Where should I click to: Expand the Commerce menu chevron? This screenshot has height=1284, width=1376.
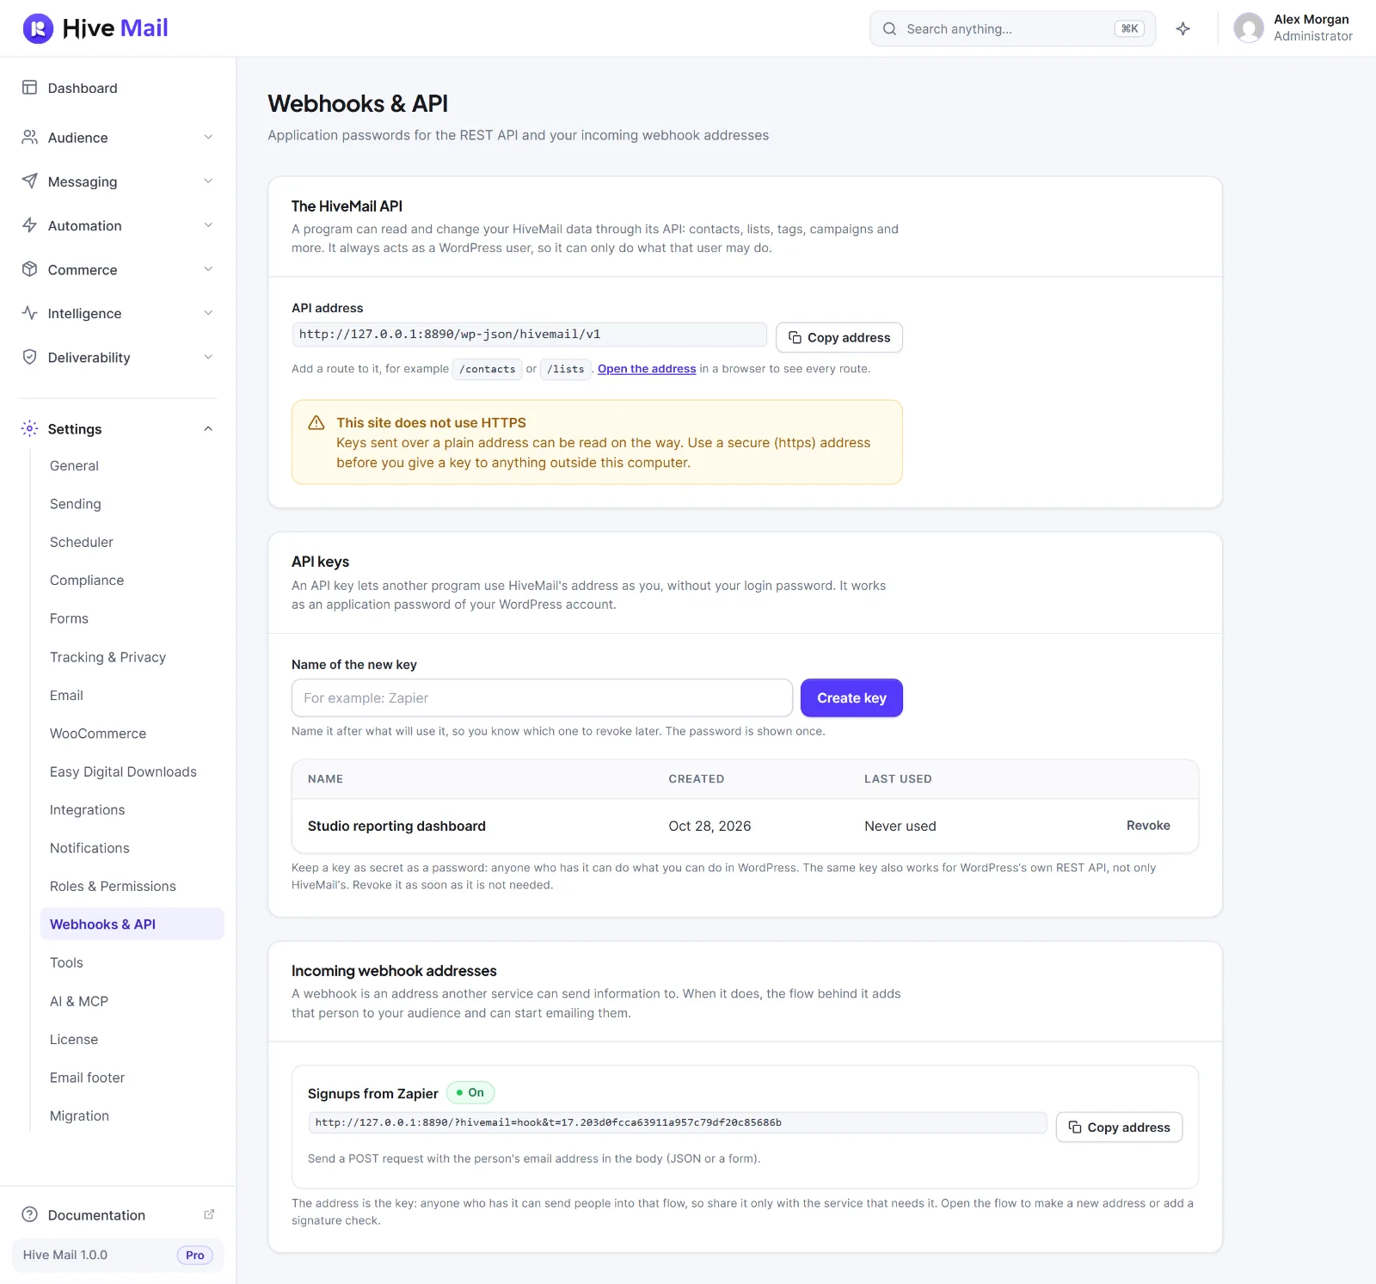pos(208,269)
